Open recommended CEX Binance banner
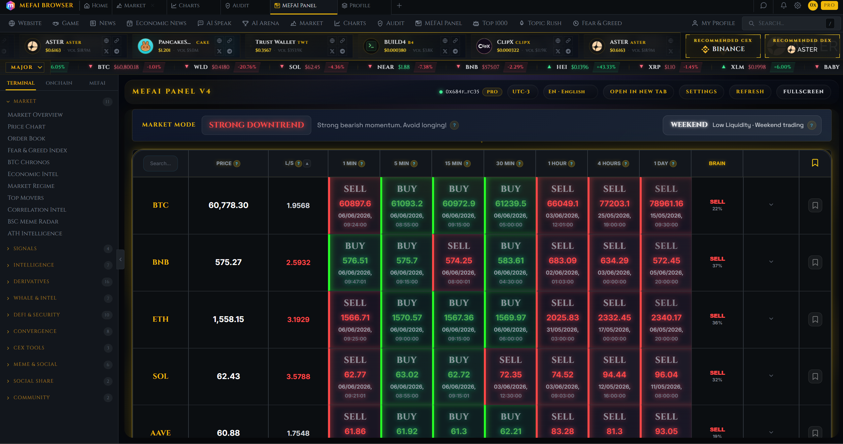Viewport: 843px width, 444px height. coord(723,46)
